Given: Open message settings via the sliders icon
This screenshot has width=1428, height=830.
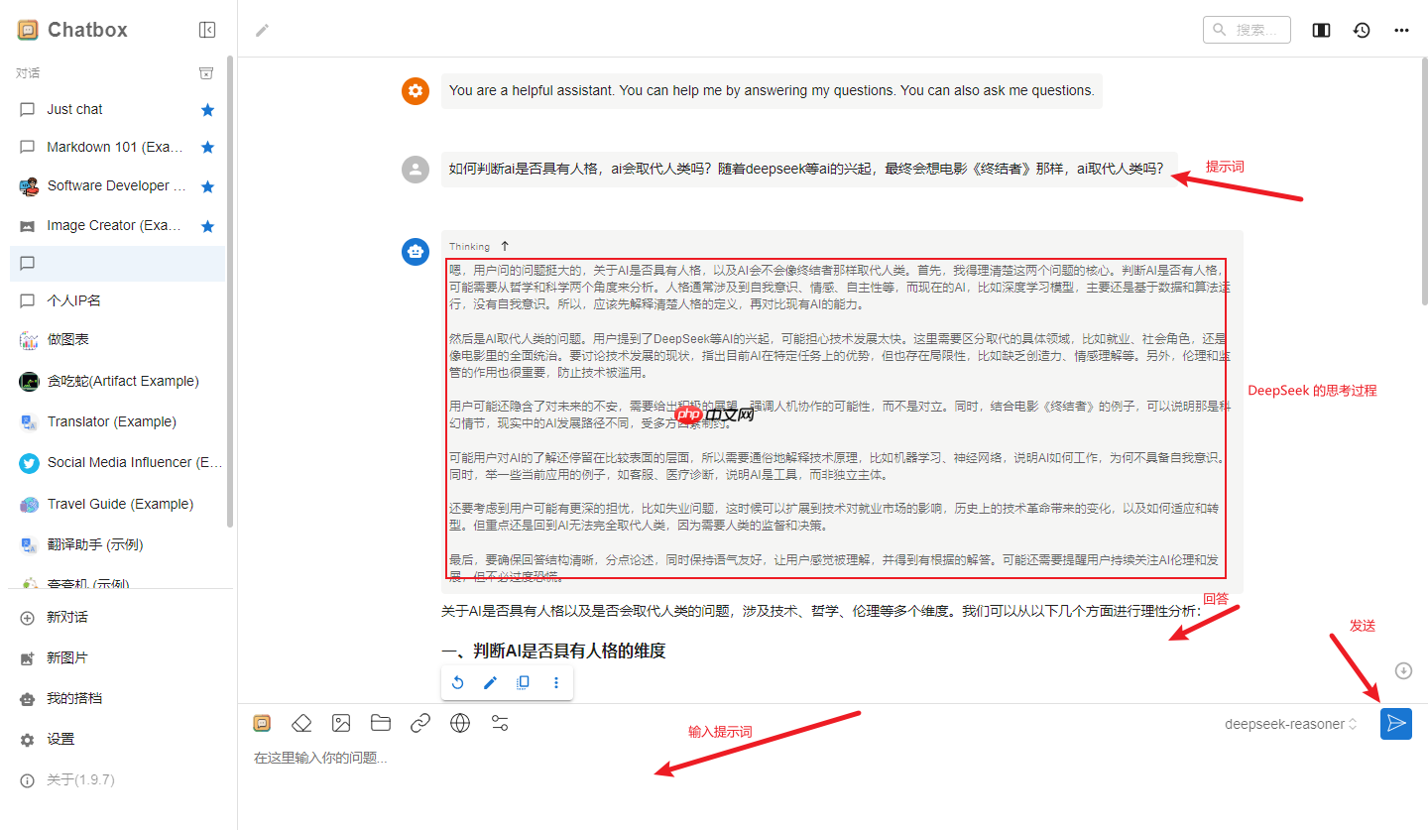Looking at the screenshot, I should point(500,723).
